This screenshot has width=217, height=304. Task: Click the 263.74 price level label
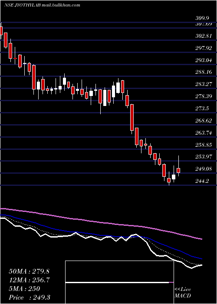pyautogui.click(x=204, y=132)
